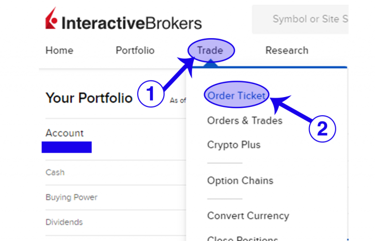This screenshot has height=241, width=375.
Task: Open Orders & Trades menu entry
Action: 245,120
